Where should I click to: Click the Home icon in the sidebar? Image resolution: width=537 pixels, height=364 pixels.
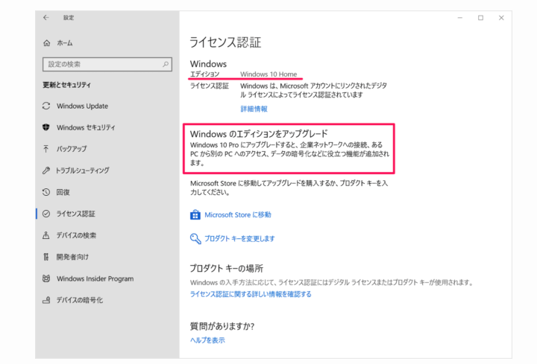(x=48, y=43)
